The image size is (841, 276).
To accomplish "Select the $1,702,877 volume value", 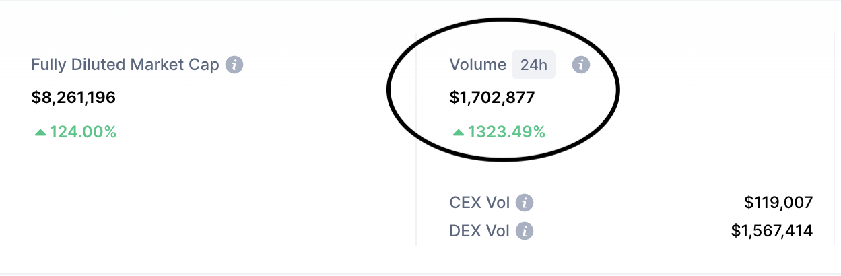I will coord(492,98).
